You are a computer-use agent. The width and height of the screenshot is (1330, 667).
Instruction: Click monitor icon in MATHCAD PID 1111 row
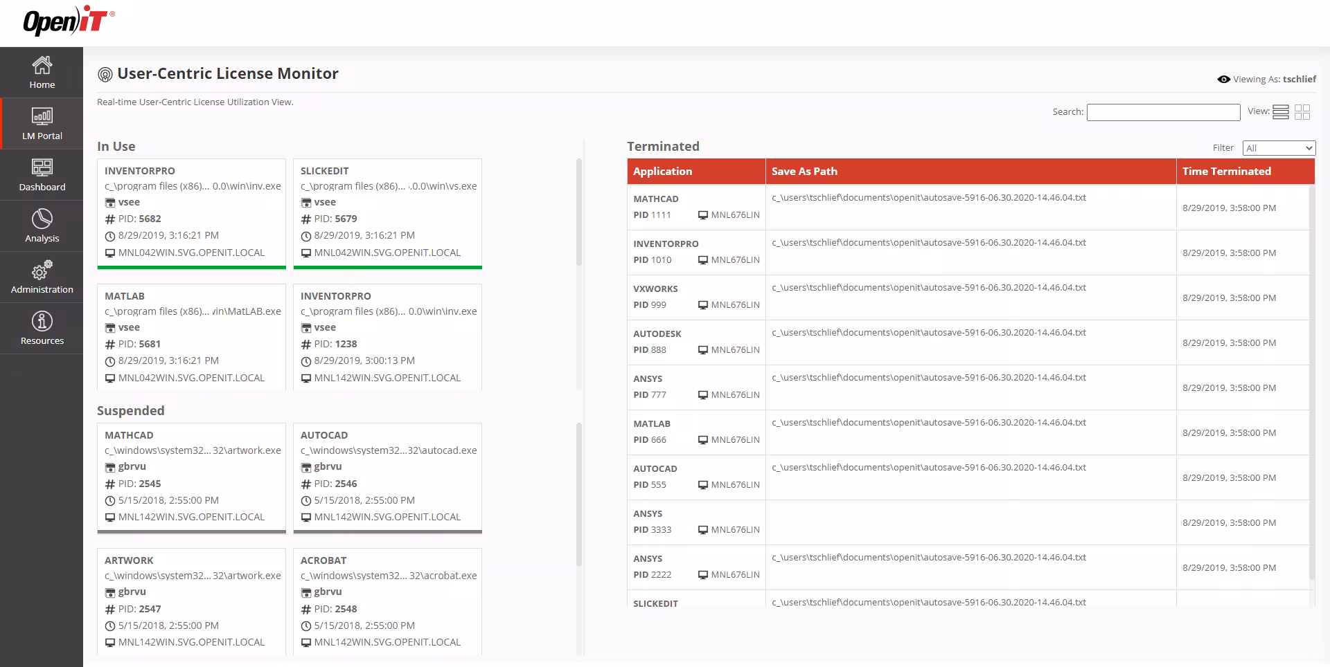click(703, 215)
